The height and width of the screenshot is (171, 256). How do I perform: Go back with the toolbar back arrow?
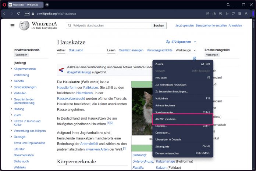[4, 14]
